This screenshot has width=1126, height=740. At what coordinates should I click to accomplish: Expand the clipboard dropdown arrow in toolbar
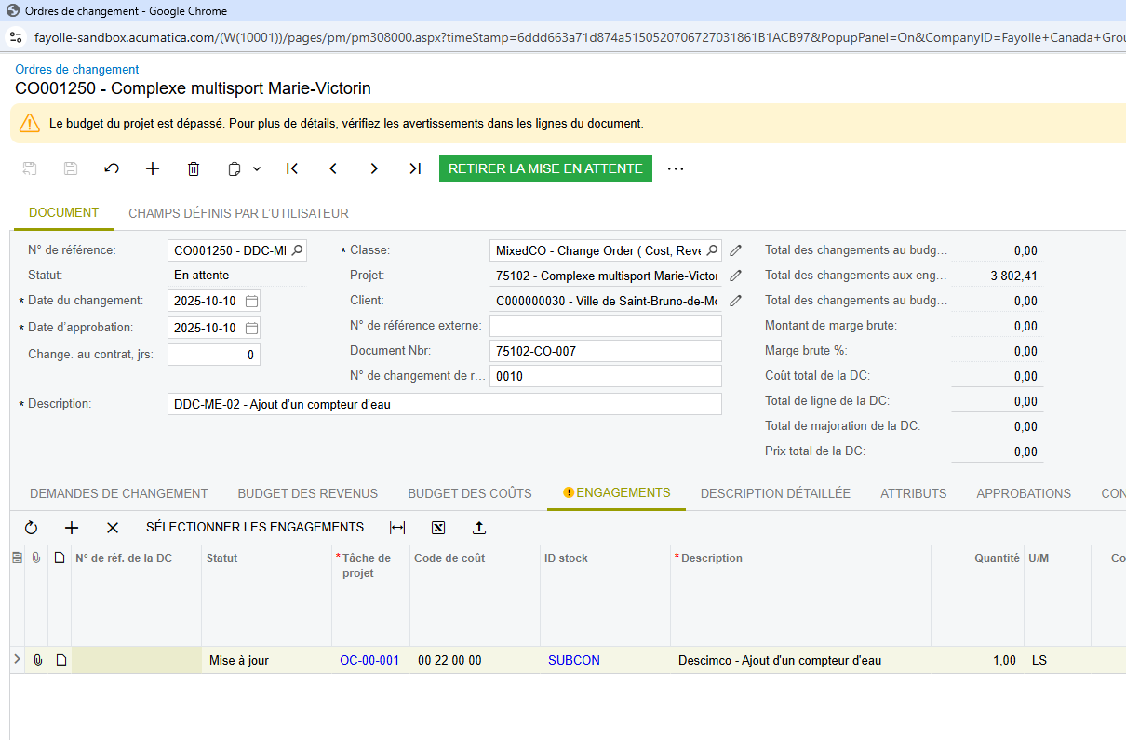pyautogui.click(x=257, y=168)
